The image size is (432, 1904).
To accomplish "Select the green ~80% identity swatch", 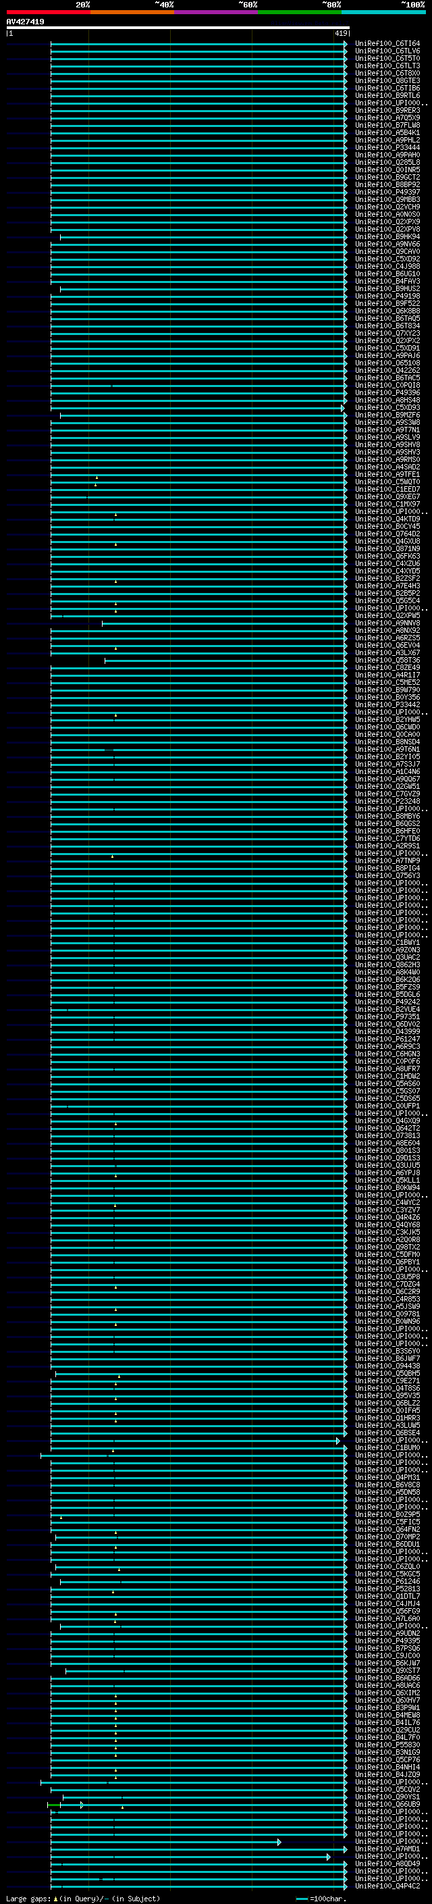I will 300,12.
